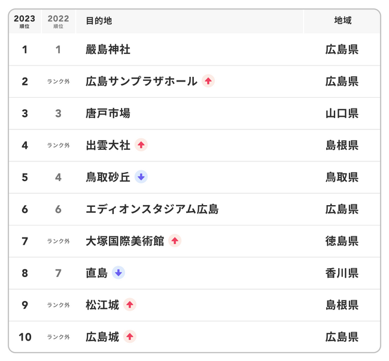The height and width of the screenshot is (361, 389).
Task: Click the up arrow next to 大塚国際美術館
Action: pyautogui.click(x=174, y=241)
